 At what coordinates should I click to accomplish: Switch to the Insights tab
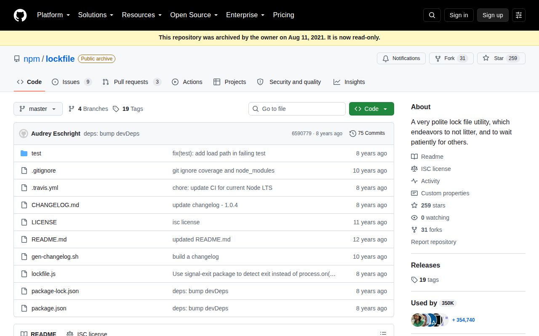(x=349, y=82)
